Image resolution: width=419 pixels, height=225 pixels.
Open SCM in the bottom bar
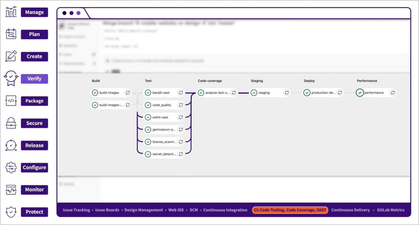pos(194,210)
